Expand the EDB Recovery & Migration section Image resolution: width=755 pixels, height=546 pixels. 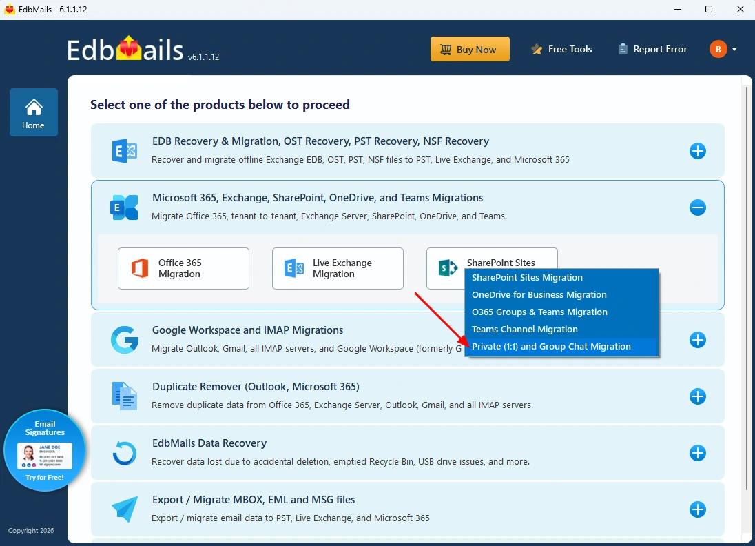click(x=697, y=151)
